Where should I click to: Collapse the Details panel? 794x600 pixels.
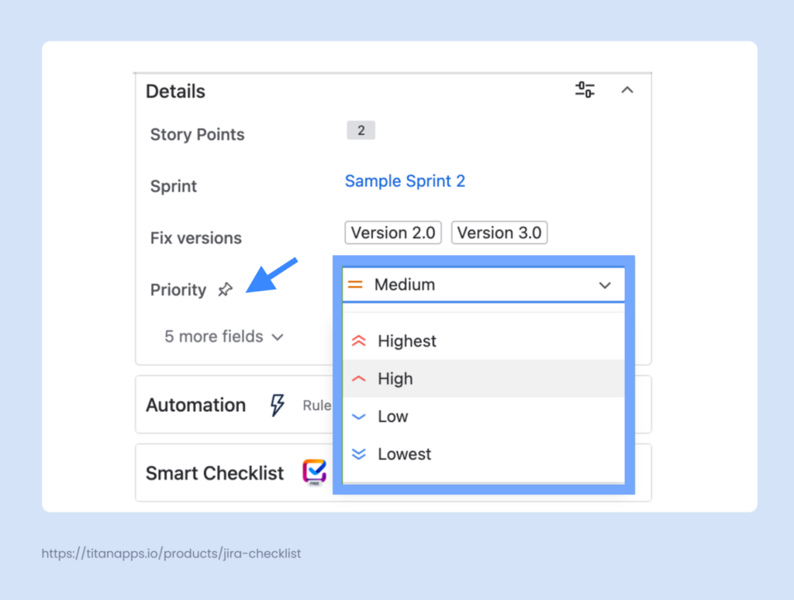pos(627,90)
